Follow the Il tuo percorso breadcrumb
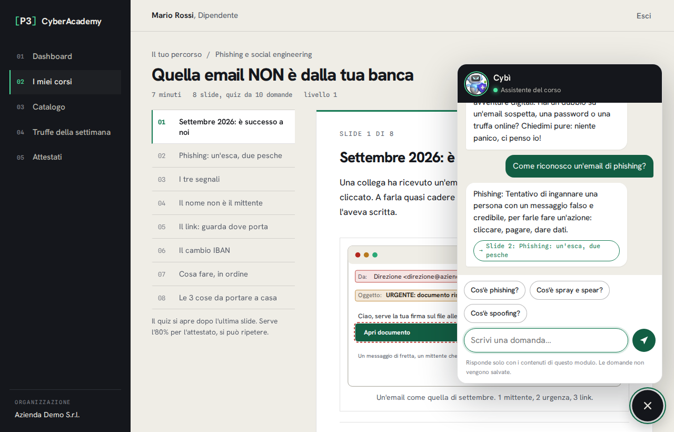 176,54
